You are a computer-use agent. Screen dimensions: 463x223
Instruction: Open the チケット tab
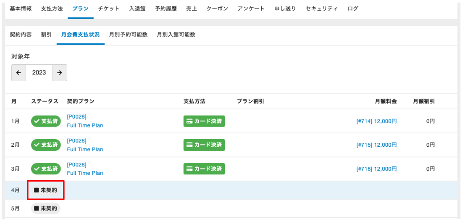click(109, 8)
